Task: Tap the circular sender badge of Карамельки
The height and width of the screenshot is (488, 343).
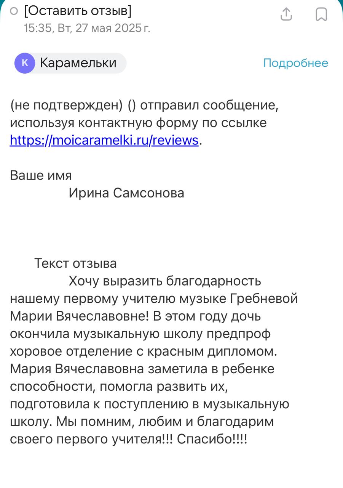Action: coord(25,63)
